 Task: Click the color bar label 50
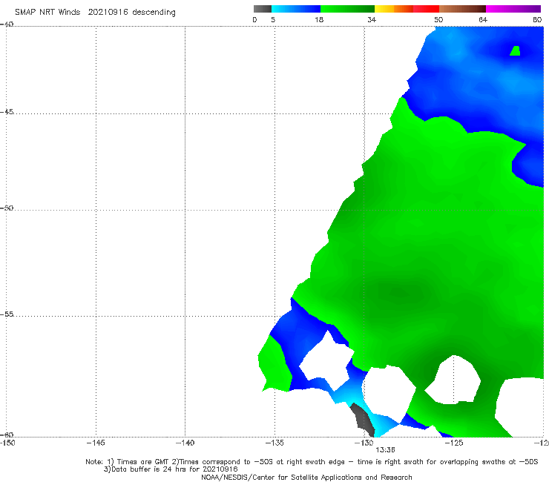pos(438,19)
